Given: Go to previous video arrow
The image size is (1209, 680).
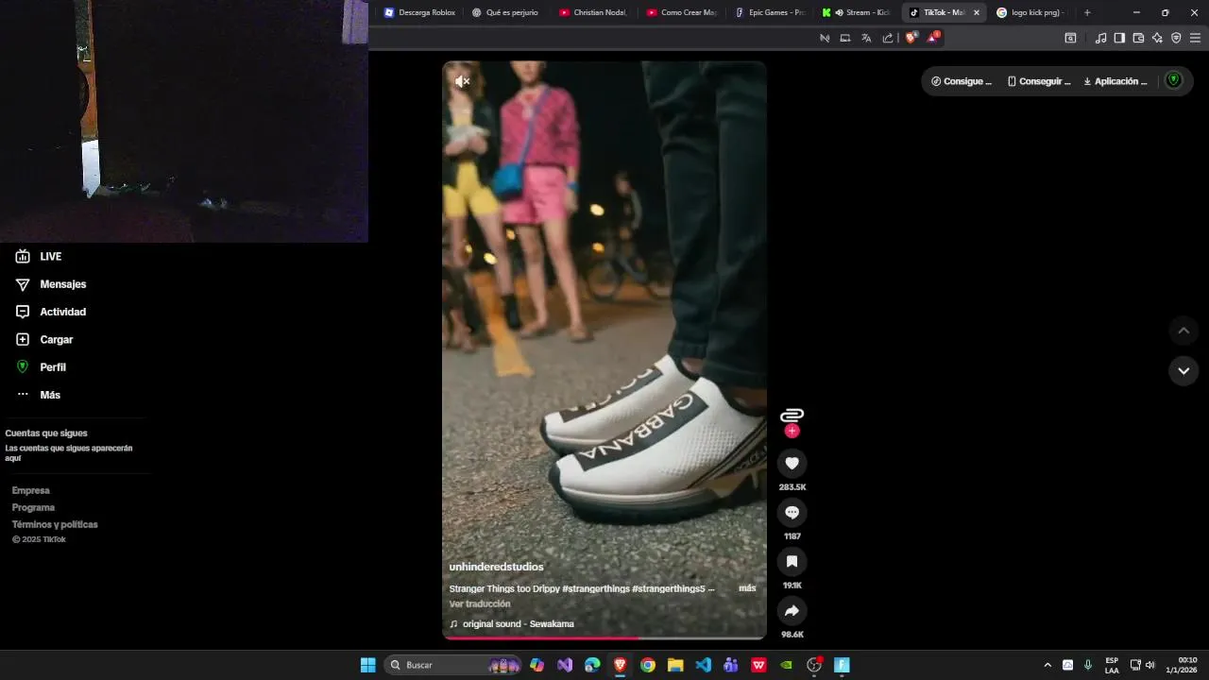Looking at the screenshot, I should (x=1183, y=331).
